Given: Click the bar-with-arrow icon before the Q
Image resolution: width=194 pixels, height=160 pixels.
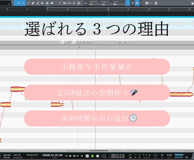Looking at the screenshot, I should point(69,3).
